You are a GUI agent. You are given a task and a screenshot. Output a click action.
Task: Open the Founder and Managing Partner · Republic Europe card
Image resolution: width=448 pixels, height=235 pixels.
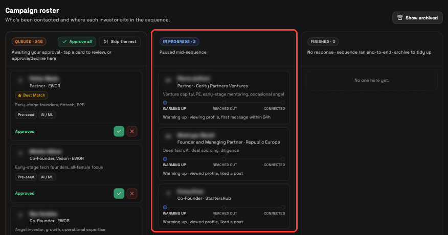pyautogui.click(x=224, y=154)
